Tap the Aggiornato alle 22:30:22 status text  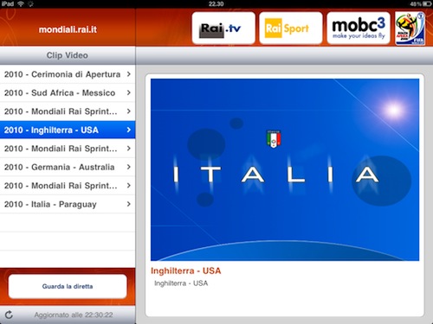[74, 314]
